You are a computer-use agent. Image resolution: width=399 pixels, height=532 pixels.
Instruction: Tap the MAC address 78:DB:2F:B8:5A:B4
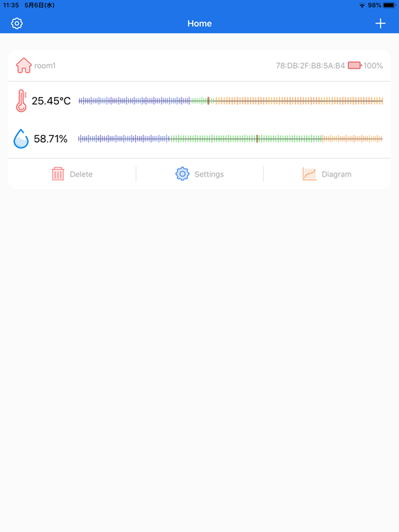coord(310,66)
